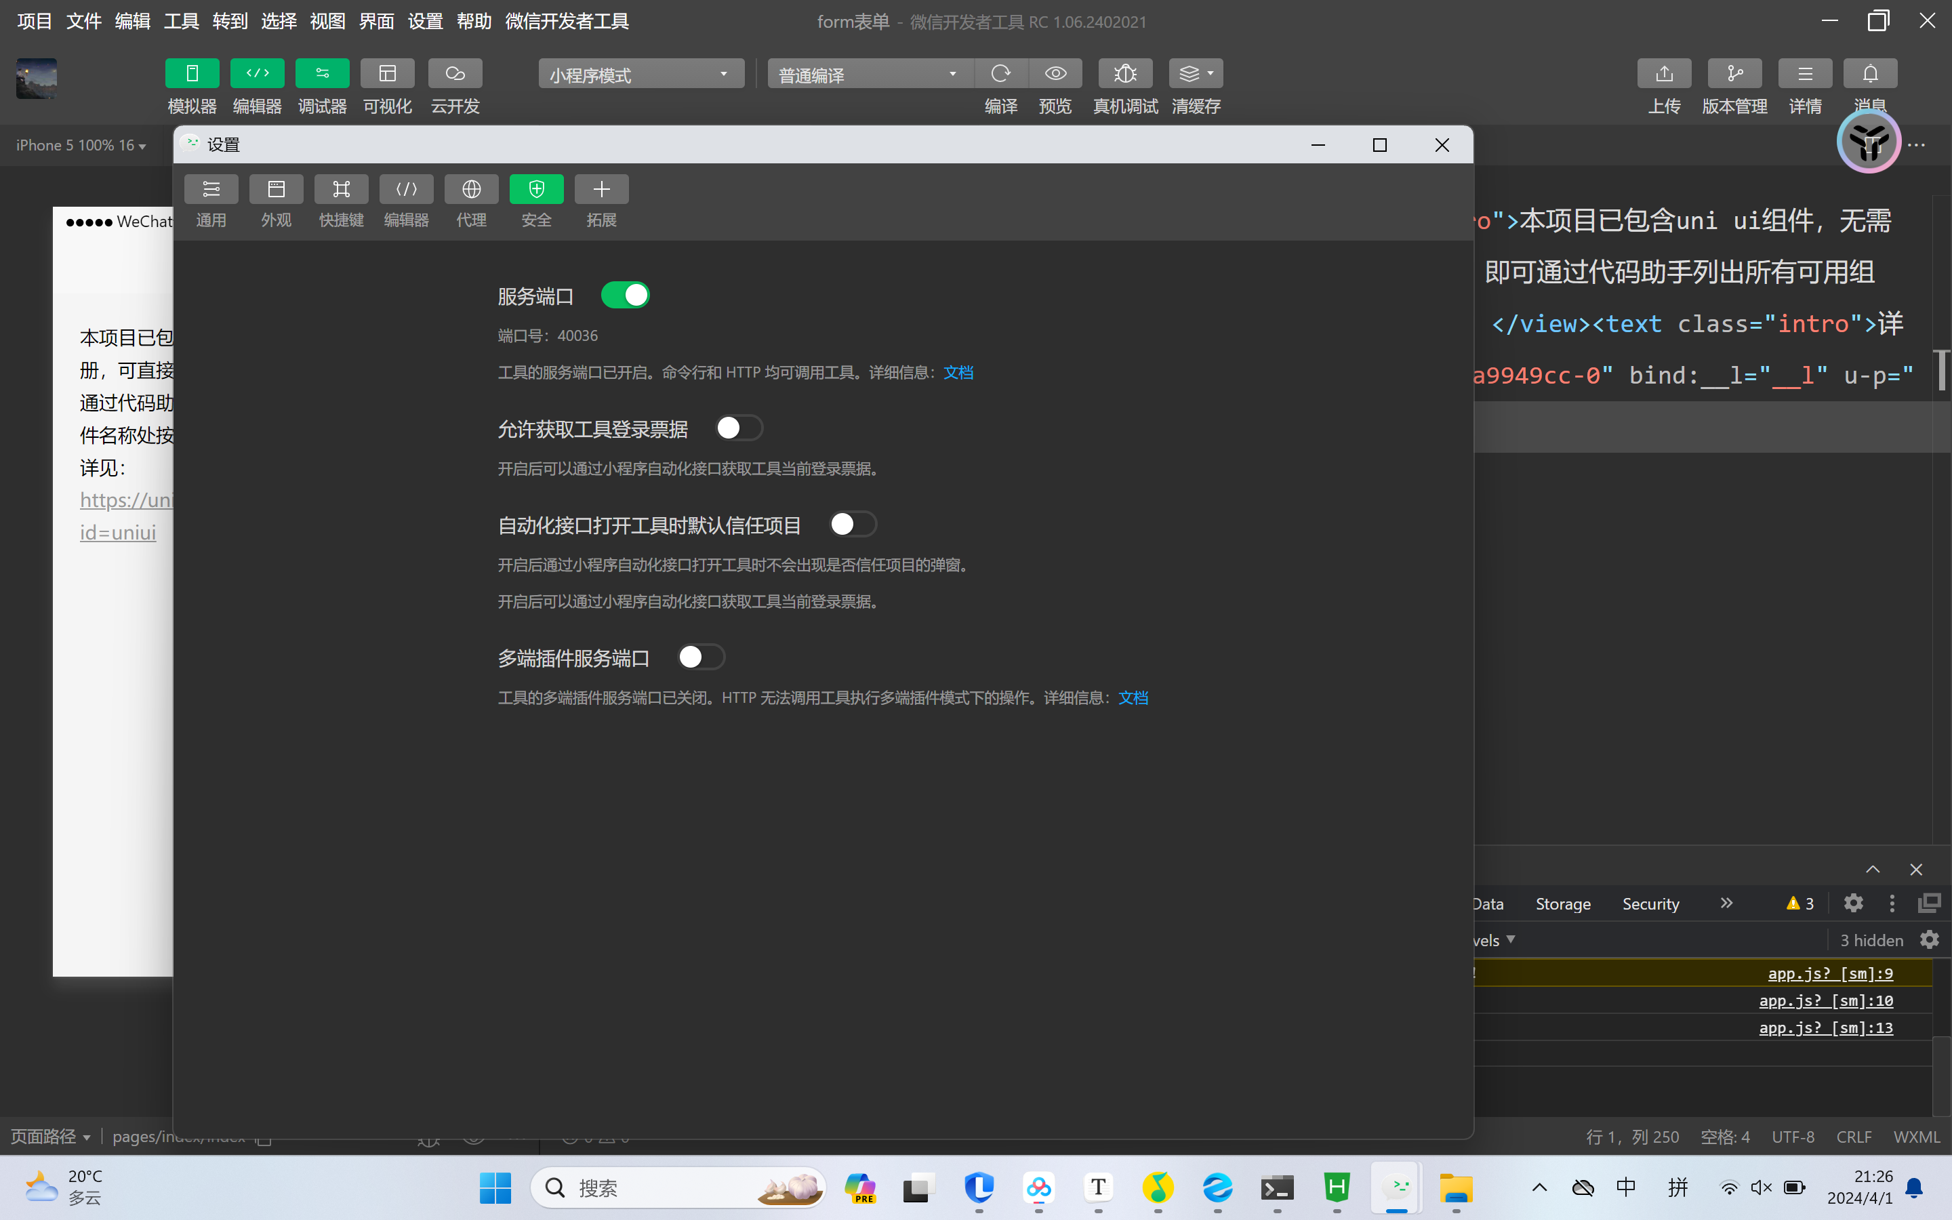
Task: Open the 工具 menu
Action: pyautogui.click(x=181, y=22)
